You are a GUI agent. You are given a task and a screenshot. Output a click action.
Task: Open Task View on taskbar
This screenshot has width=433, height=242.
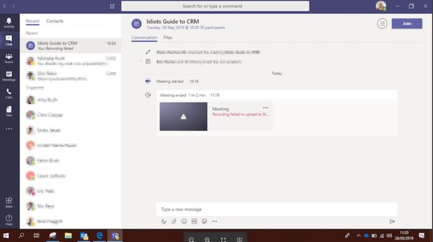pyautogui.click(x=37, y=236)
